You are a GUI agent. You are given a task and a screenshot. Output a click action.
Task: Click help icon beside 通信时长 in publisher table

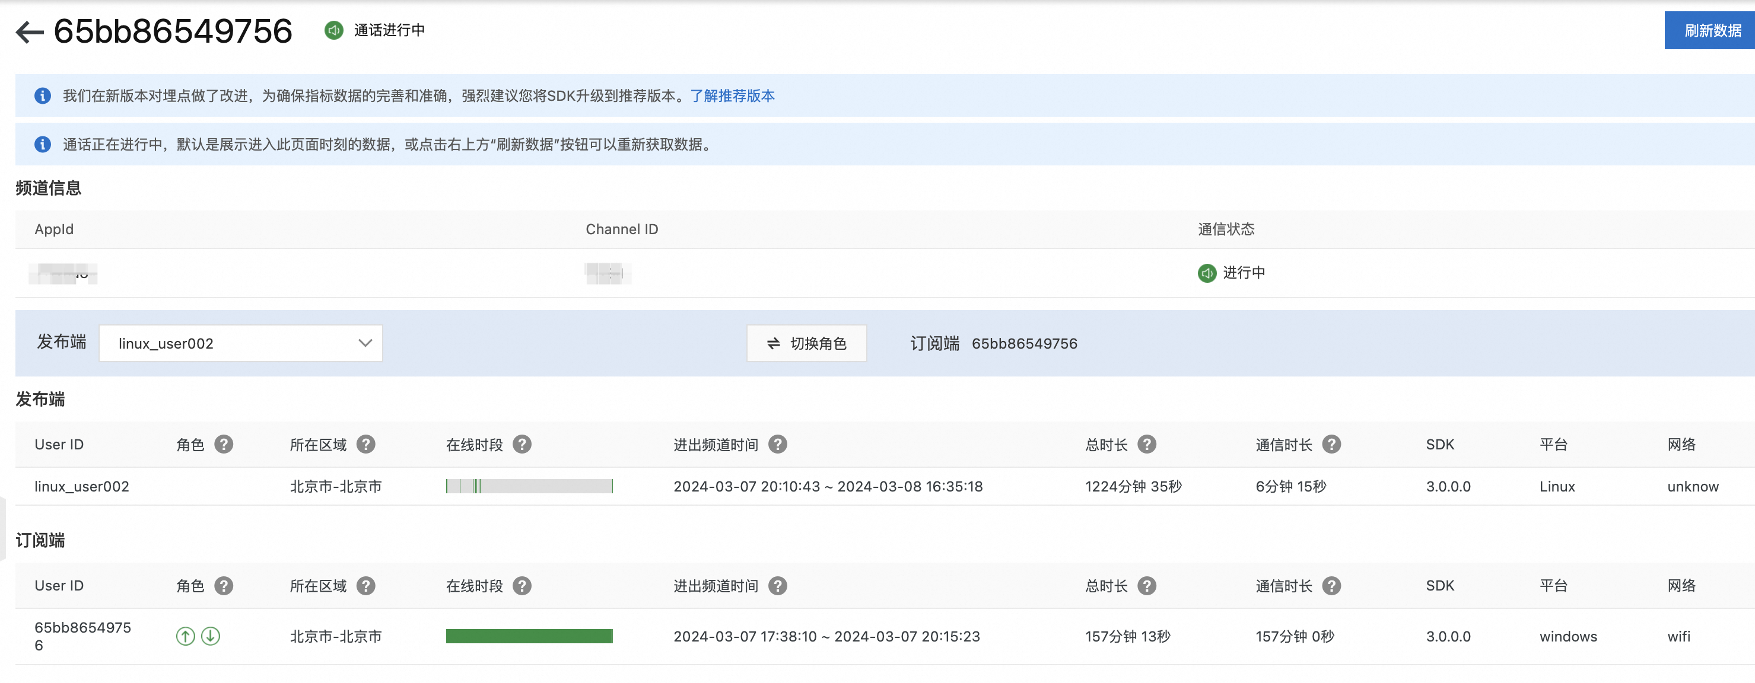1331,445
